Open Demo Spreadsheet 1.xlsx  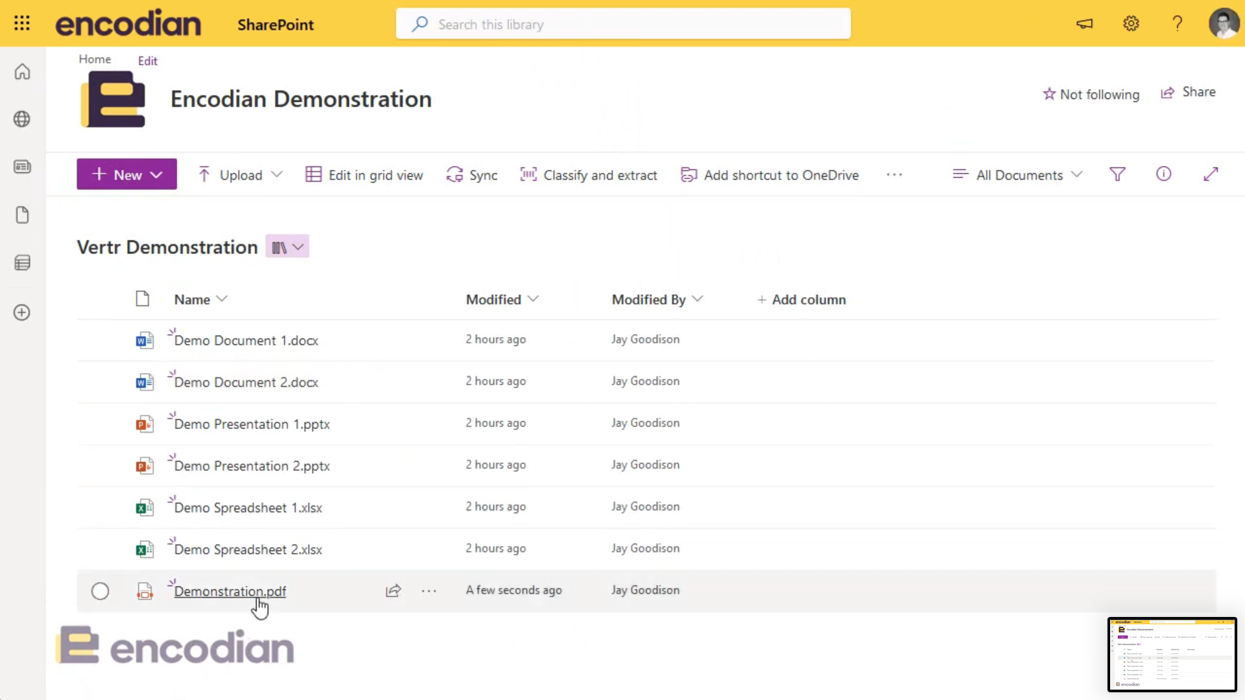coord(248,508)
